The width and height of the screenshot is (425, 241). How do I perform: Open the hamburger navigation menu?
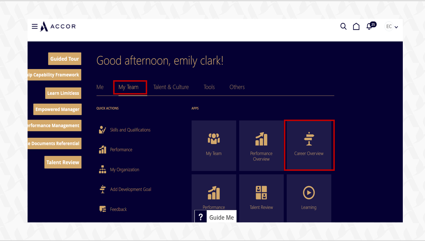35,26
